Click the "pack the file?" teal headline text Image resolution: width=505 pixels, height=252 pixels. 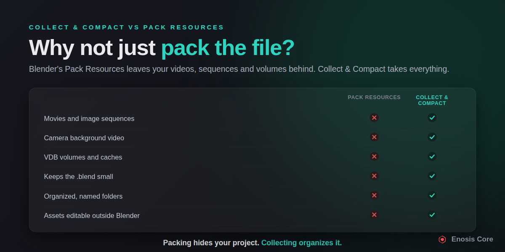(x=228, y=48)
